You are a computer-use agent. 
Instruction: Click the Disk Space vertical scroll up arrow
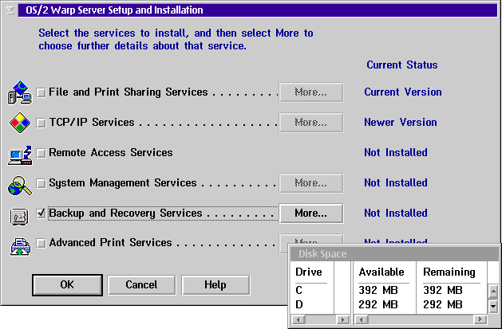(x=493, y=292)
